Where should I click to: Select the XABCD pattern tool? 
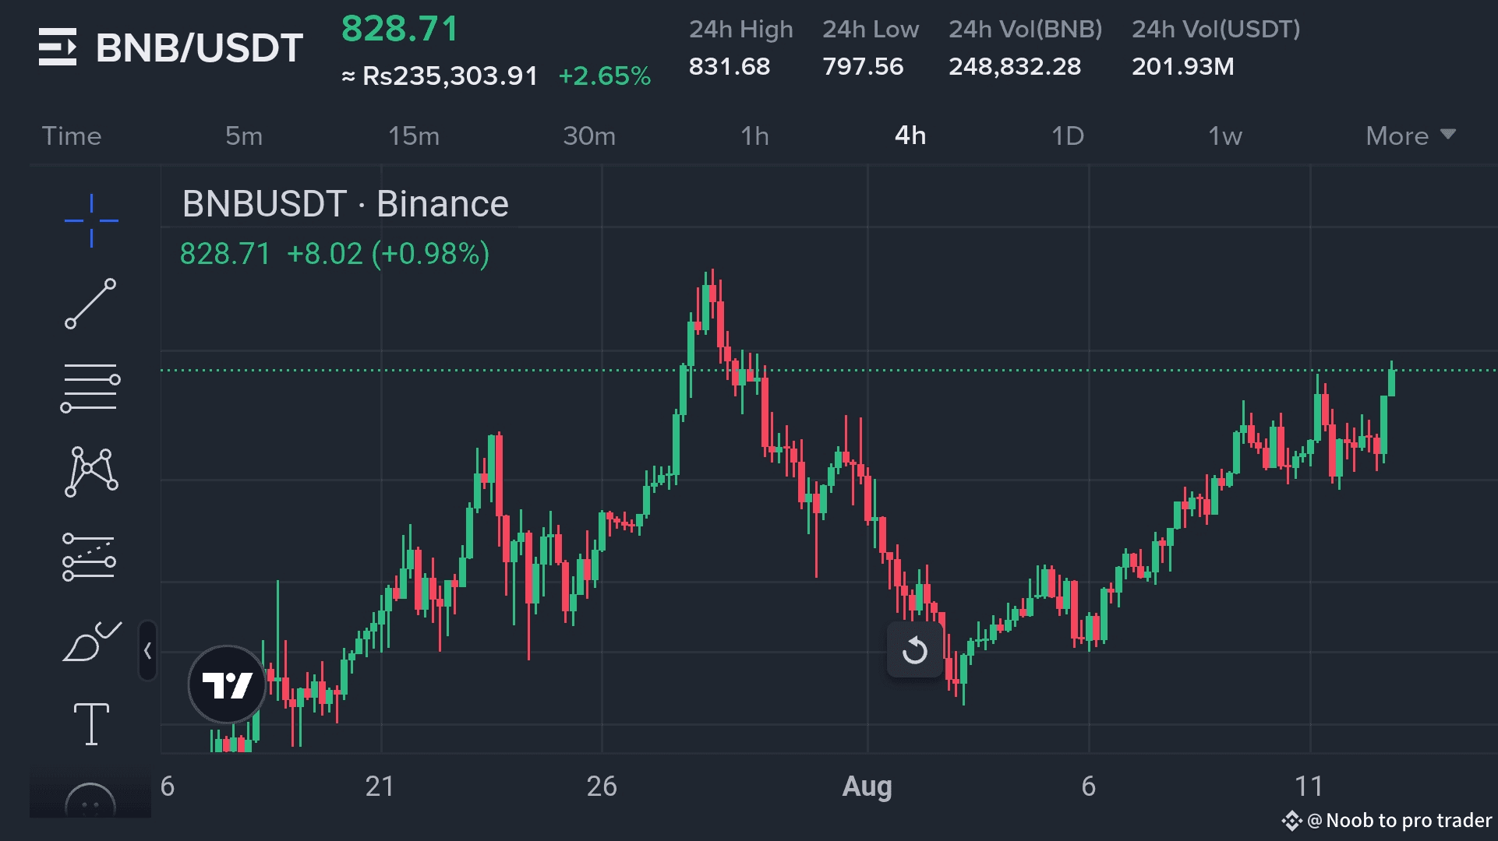click(91, 471)
